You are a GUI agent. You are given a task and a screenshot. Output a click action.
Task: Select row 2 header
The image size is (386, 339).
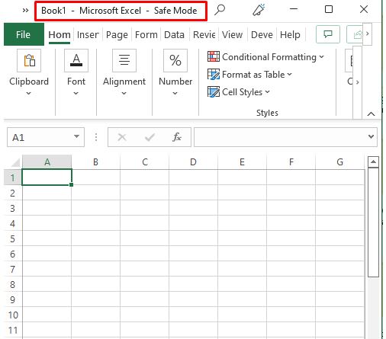pyautogui.click(x=13, y=193)
